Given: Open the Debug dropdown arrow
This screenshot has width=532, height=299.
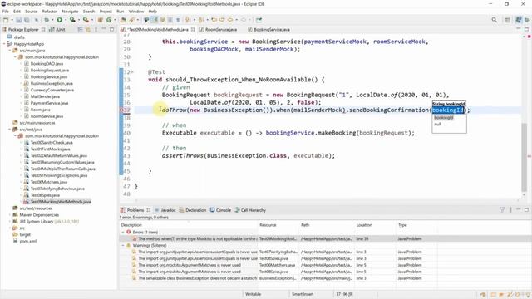Looking at the screenshot, I should [x=52, y=20].
